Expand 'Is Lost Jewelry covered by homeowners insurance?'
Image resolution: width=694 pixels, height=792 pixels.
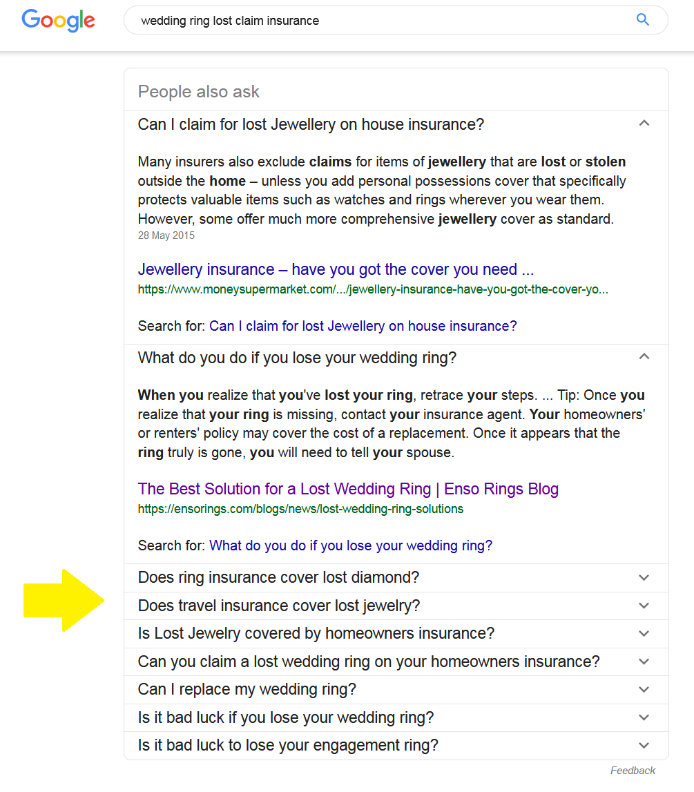click(316, 634)
